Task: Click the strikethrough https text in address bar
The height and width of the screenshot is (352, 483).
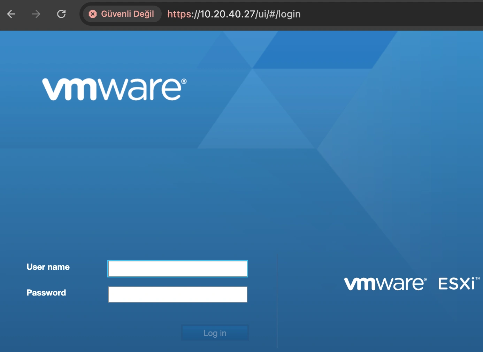Action: coord(179,14)
